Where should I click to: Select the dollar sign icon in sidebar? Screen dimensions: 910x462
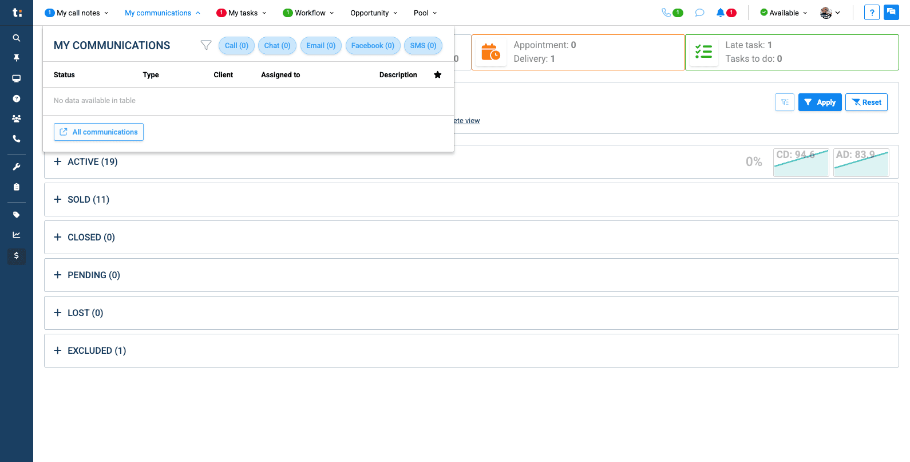(17, 255)
